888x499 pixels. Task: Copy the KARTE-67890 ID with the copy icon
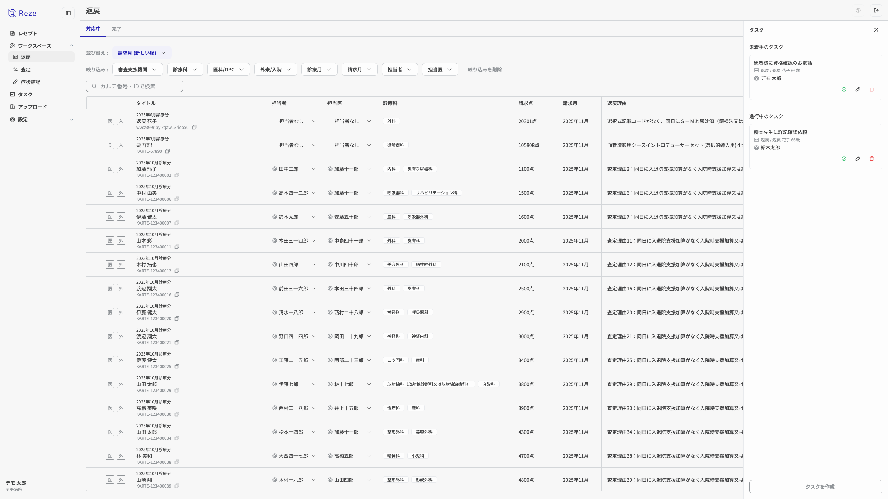tap(168, 151)
